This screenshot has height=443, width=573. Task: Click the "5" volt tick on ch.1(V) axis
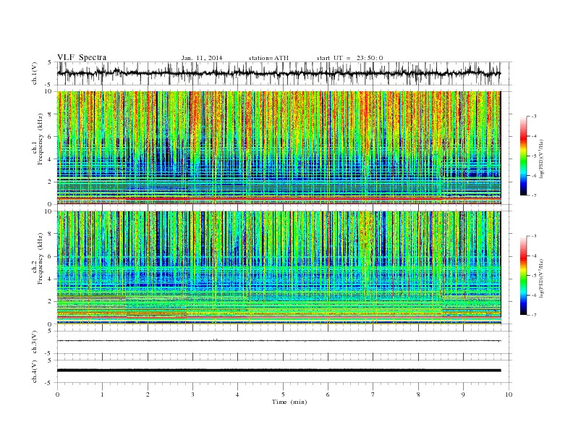click(x=50, y=62)
